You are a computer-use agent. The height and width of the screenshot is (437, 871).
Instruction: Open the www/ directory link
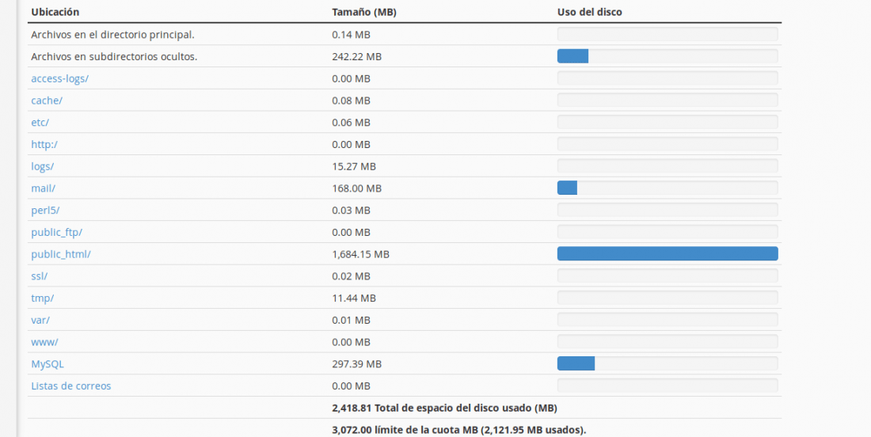coord(44,342)
